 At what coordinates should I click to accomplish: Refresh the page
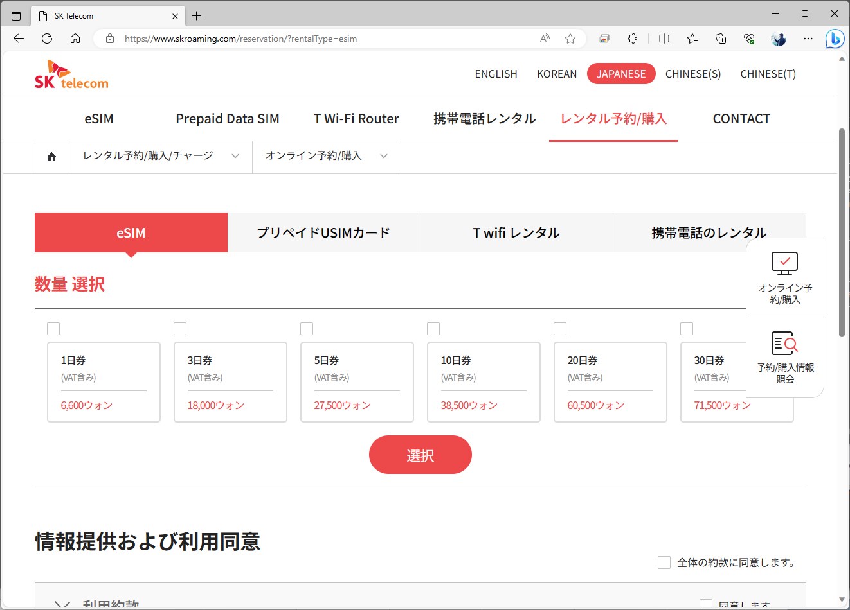(46, 39)
